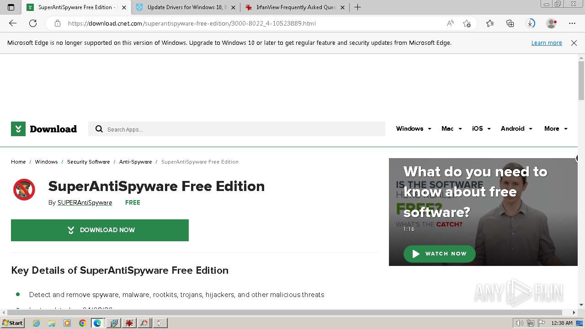The image size is (585, 329).
Task: Click the volume speaker tray icon
Action: click(519, 323)
